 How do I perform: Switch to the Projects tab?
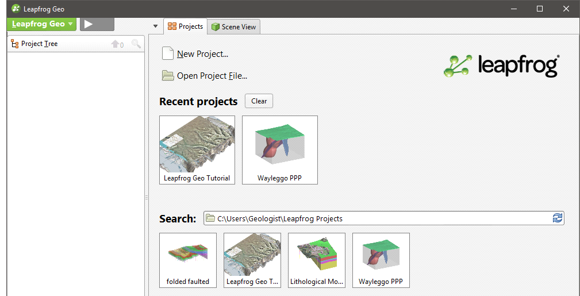(185, 26)
